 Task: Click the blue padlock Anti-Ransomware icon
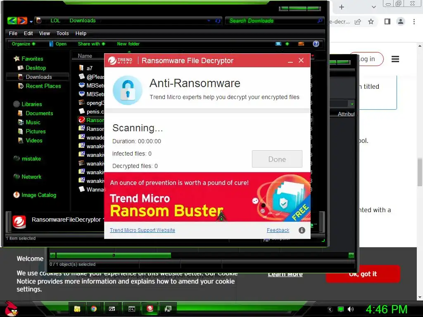127,90
